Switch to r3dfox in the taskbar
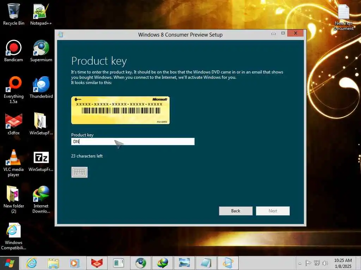This screenshot has width=361, height=270. [97, 263]
